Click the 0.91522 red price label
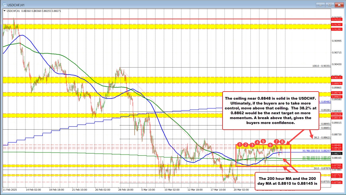The width and height of the screenshot is (346, 195). point(337,19)
